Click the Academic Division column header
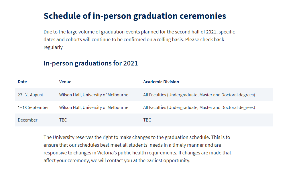 (x=161, y=82)
